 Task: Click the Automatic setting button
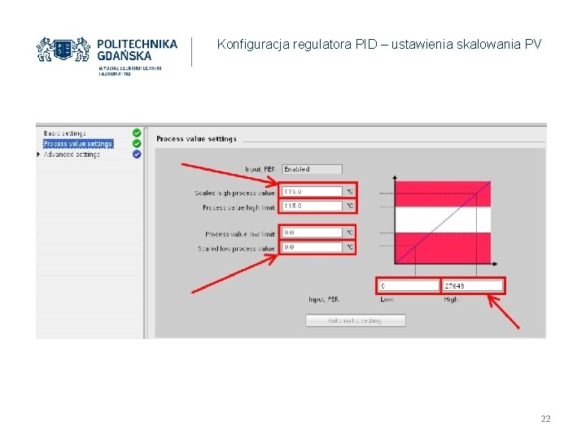(356, 320)
